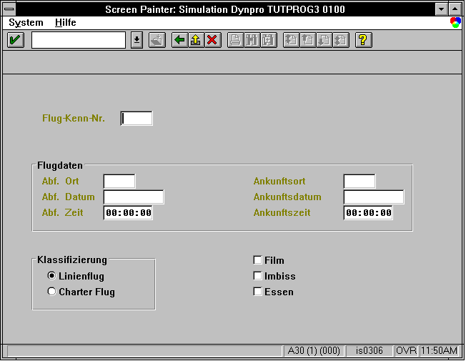Select the Linienflug radio button
Image resolution: width=466 pixels, height=361 pixels.
coord(51,276)
